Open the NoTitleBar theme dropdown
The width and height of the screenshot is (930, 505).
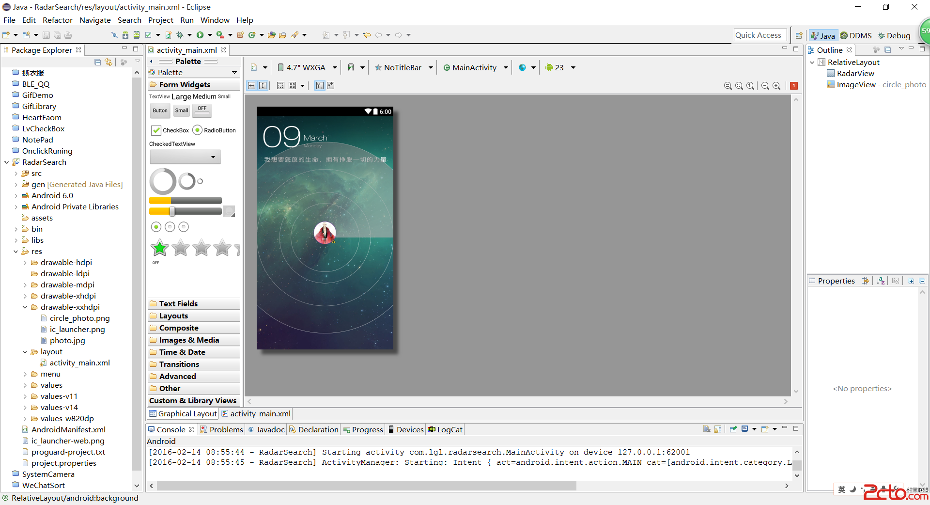pyautogui.click(x=403, y=68)
